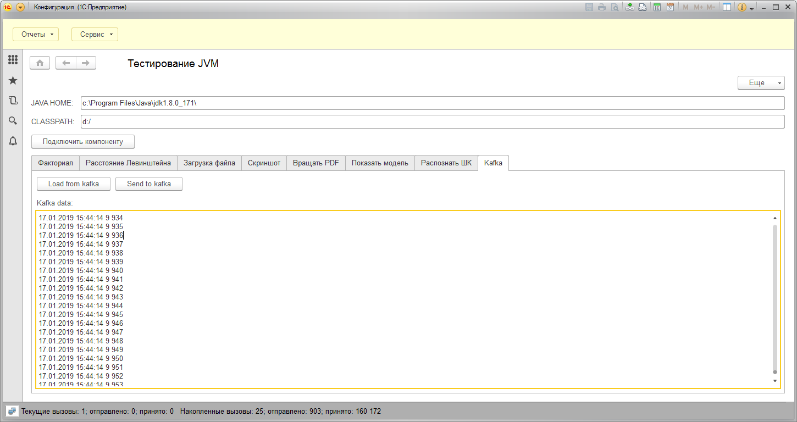797x422 pixels.
Task: Open Search magnifier icon in sidebar
Action: click(13, 121)
